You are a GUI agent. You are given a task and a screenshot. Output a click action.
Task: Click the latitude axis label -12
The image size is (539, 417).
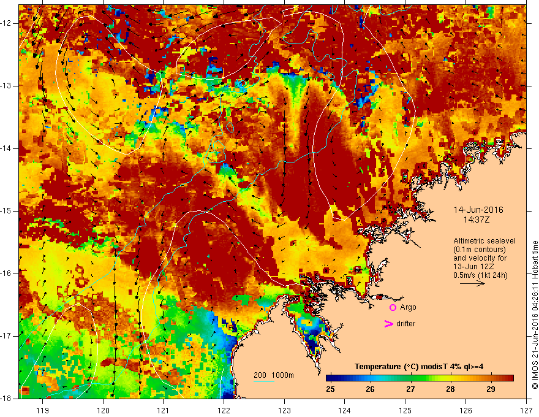(x=7, y=23)
